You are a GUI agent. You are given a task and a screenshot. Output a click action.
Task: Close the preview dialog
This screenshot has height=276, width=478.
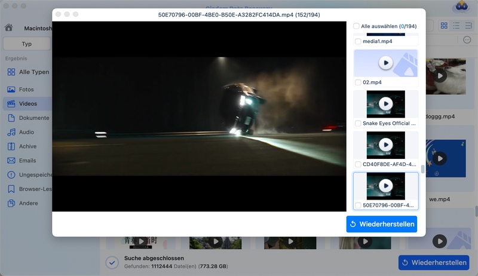tap(58, 14)
